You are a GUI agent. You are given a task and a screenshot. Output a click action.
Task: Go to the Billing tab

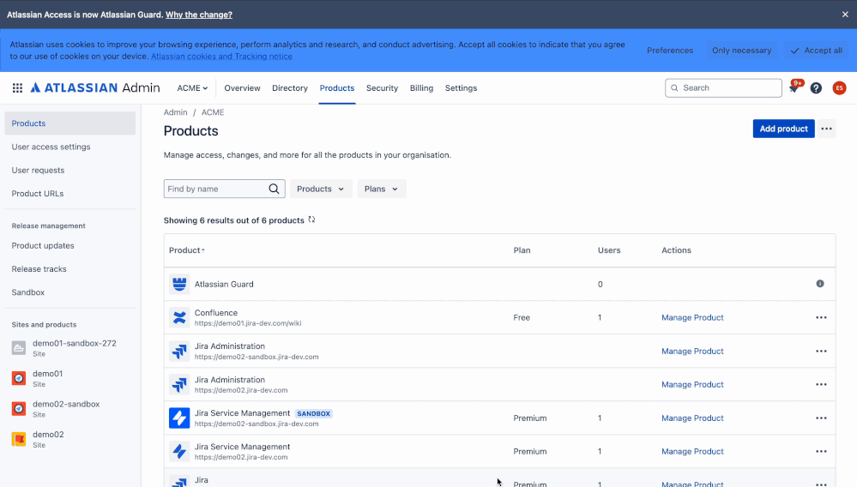421,88
